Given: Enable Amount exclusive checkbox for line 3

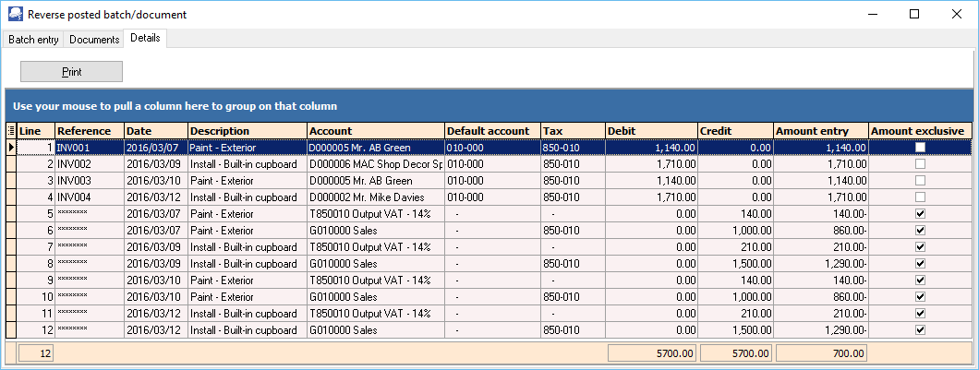Looking at the screenshot, I should pos(920,180).
